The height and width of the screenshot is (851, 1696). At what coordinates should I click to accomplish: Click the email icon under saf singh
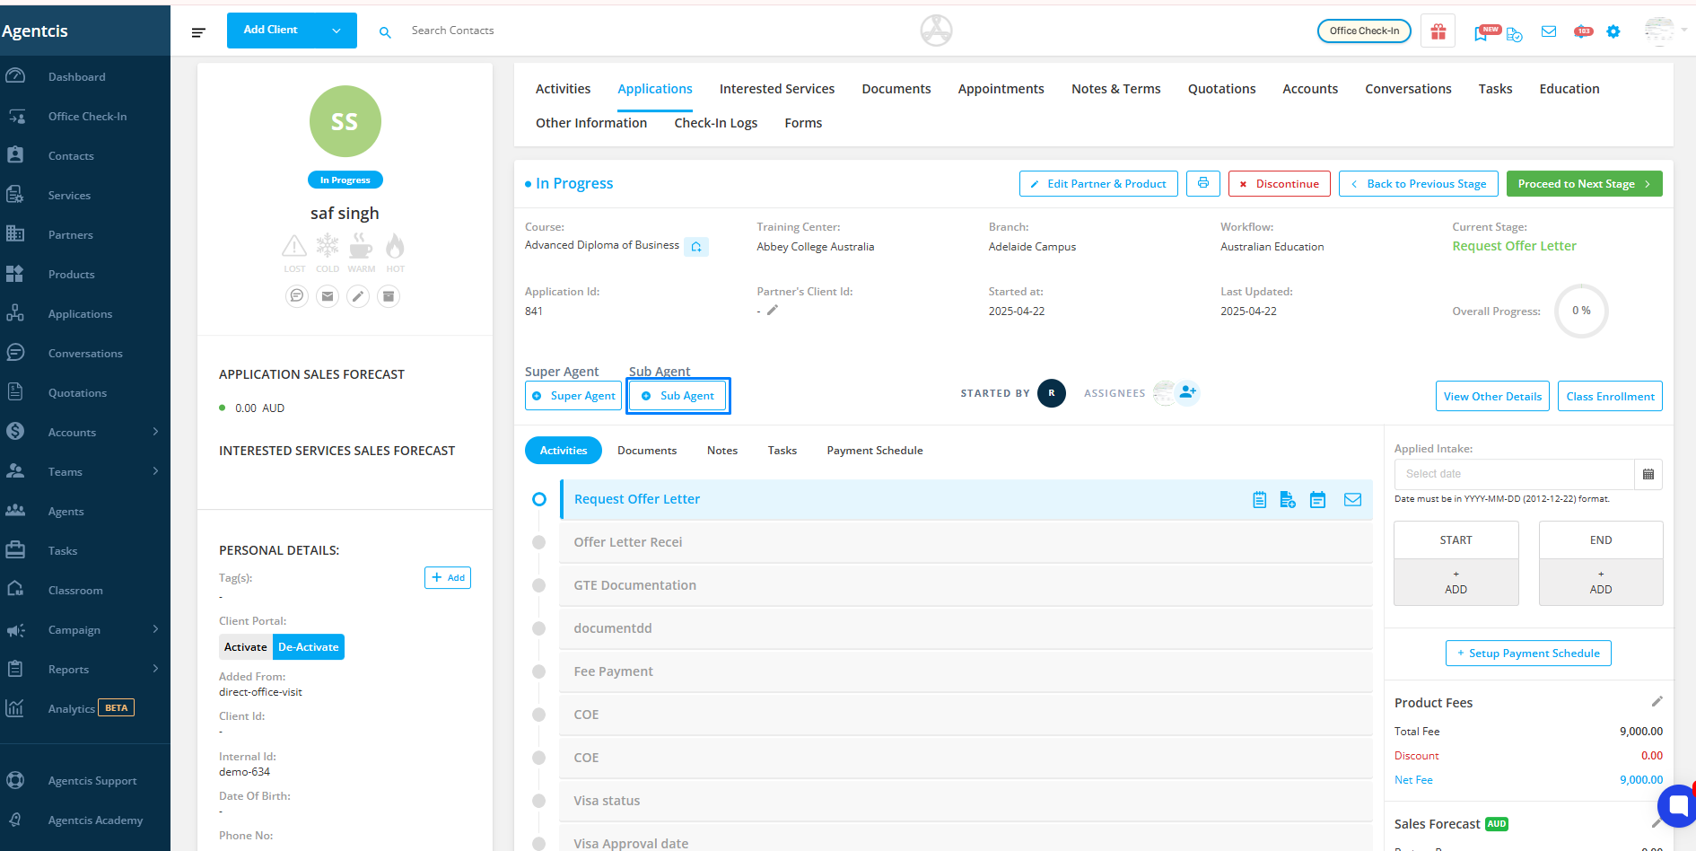click(x=328, y=296)
